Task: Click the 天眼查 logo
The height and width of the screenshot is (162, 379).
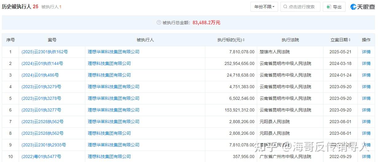Action: 363,7
